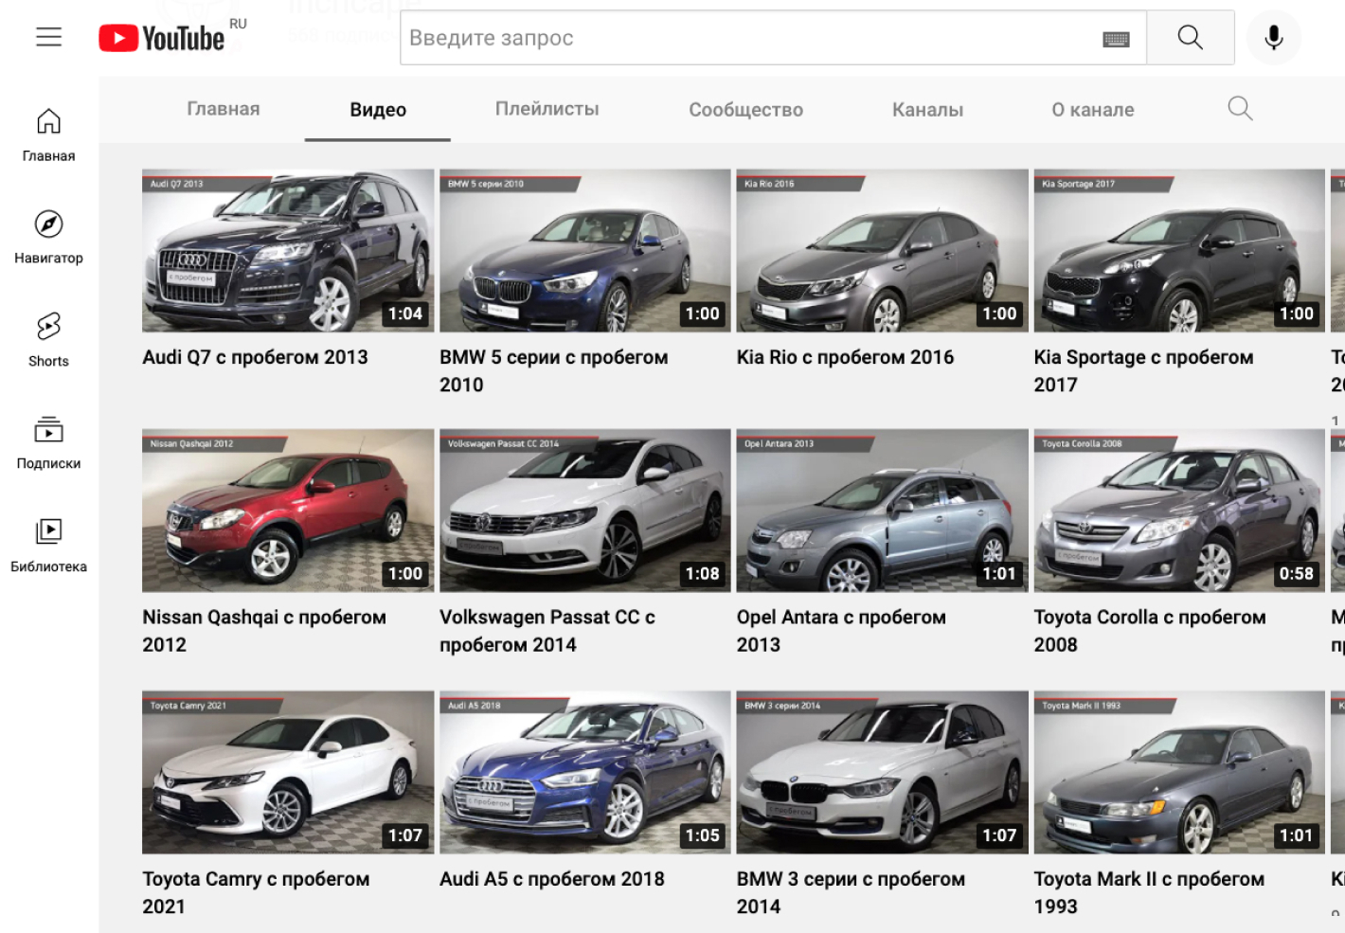Open Библиотека in the sidebar
Image resolution: width=1345 pixels, height=933 pixels.
click(x=49, y=546)
